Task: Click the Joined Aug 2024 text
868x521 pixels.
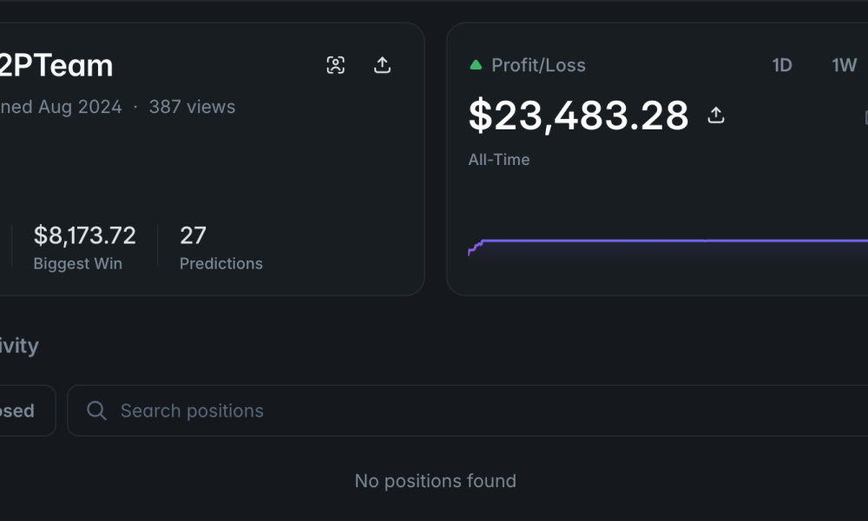Action: (61, 107)
